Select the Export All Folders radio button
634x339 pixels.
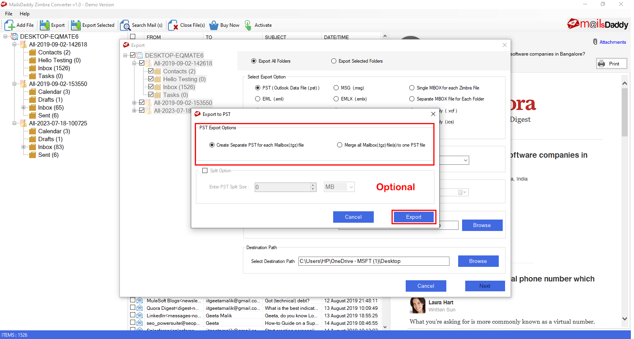point(254,61)
